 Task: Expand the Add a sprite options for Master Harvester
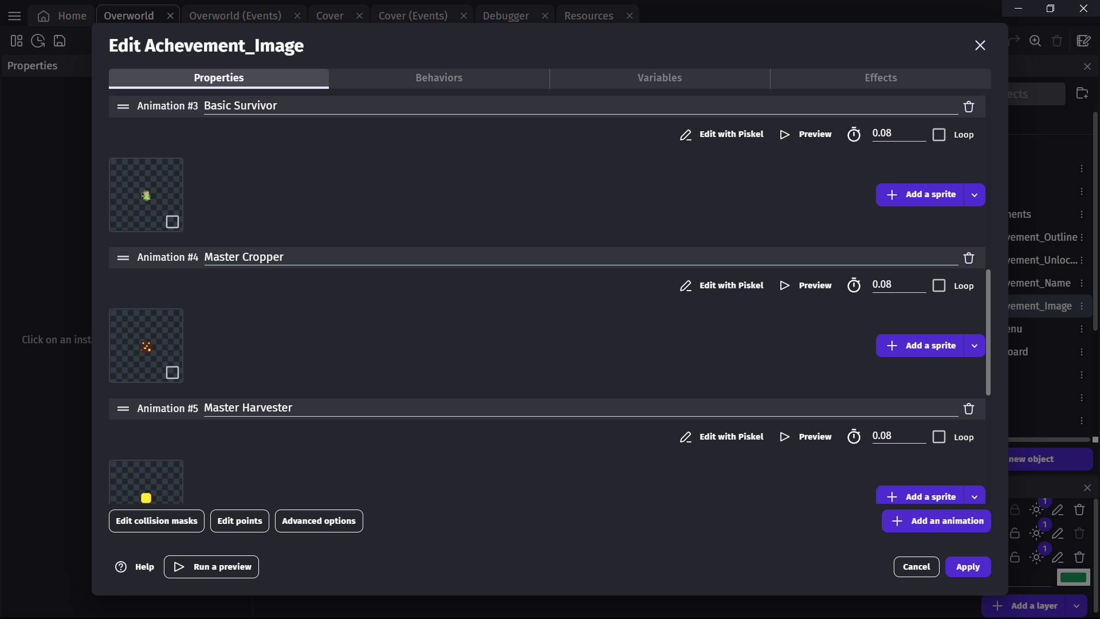pyautogui.click(x=974, y=495)
